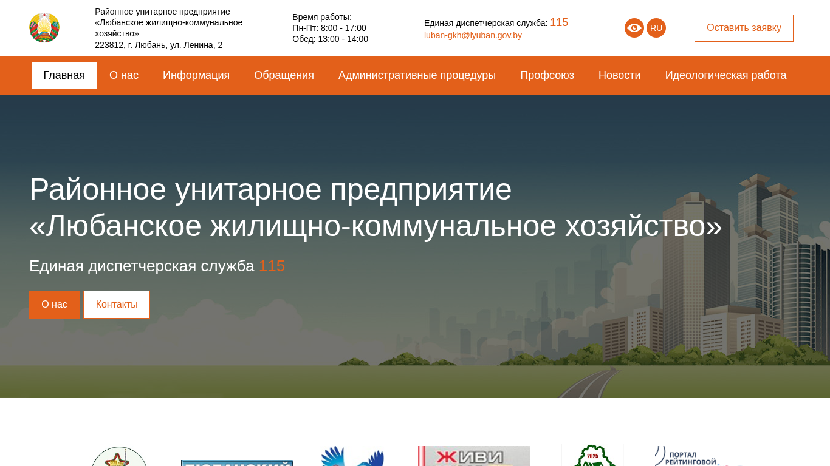Click the 'Оставить заявку' button

pyautogui.click(x=744, y=28)
